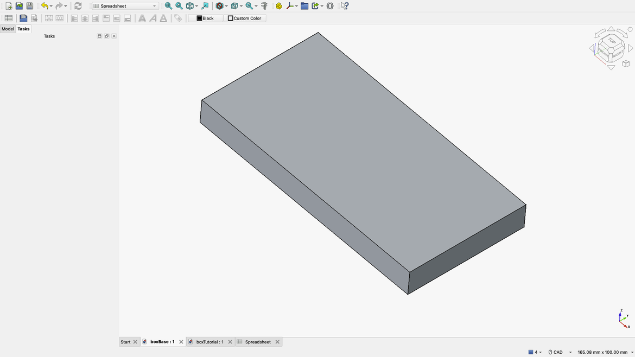The width and height of the screenshot is (635, 357).
Task: Click the Import spreadsheet icon
Action: pyautogui.click(x=23, y=18)
